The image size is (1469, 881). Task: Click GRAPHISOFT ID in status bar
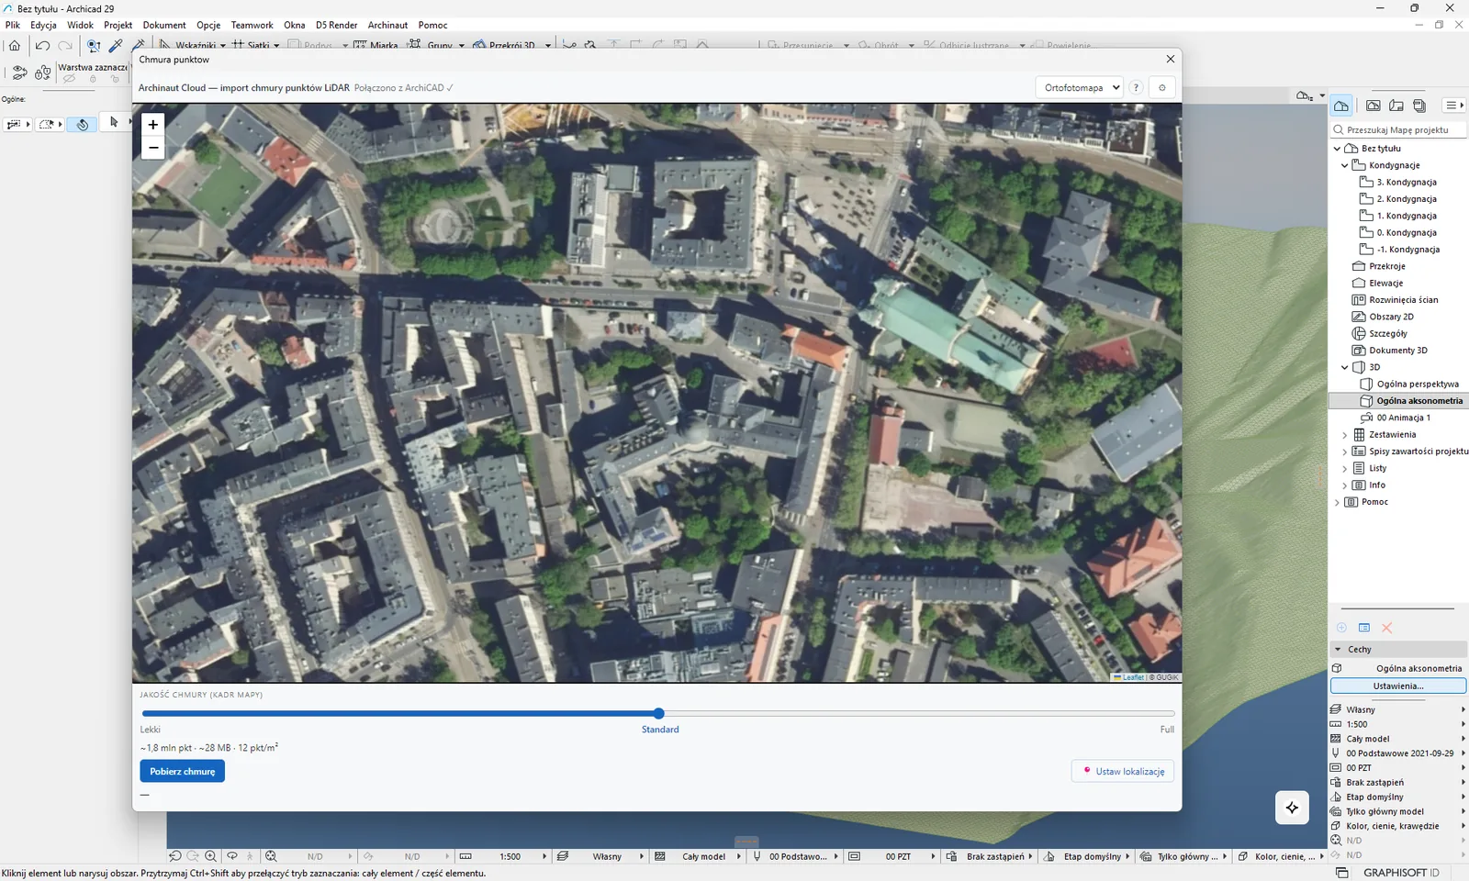coord(1401,873)
